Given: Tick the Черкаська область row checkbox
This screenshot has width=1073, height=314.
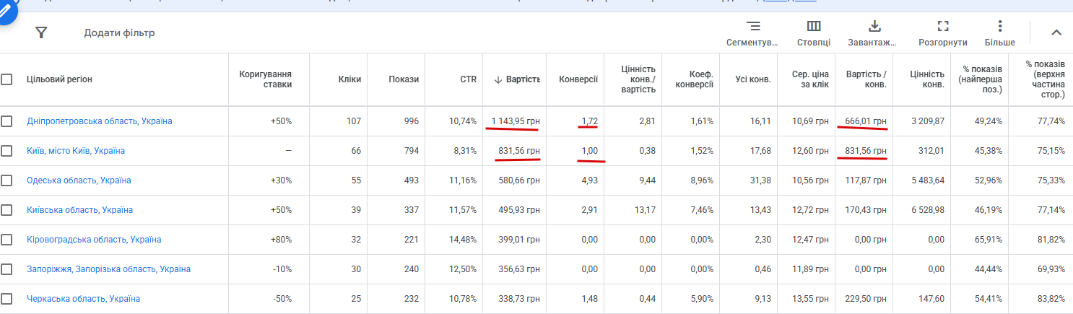Looking at the screenshot, I should coord(6,299).
